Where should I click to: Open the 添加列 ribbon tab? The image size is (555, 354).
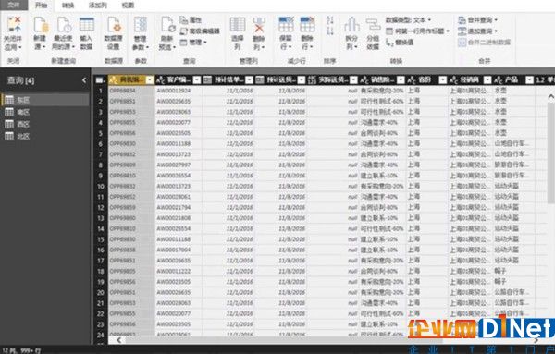pyautogui.click(x=98, y=6)
